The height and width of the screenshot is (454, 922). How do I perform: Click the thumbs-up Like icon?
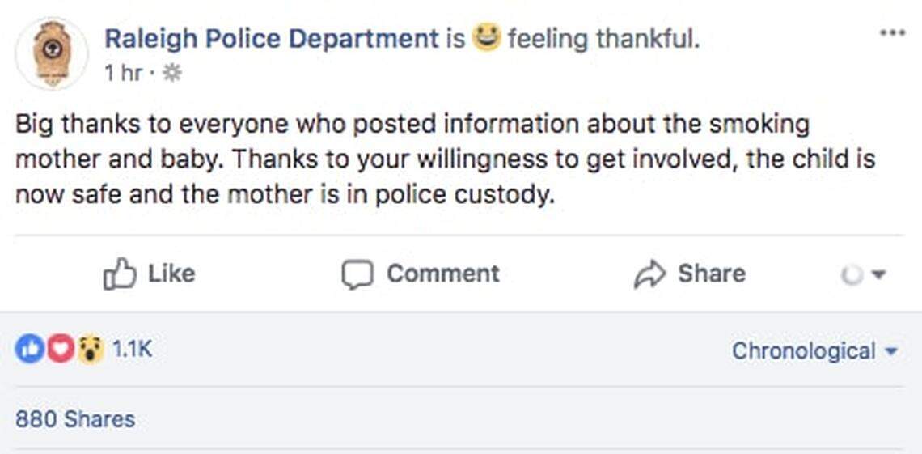coord(119,274)
